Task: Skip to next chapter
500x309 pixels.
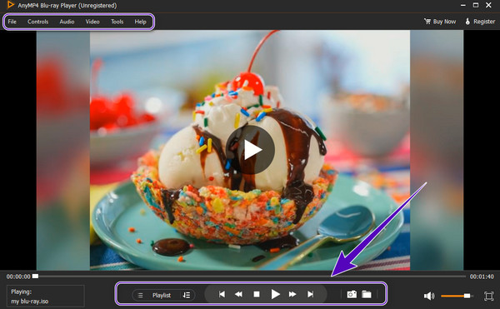Action: click(310, 294)
